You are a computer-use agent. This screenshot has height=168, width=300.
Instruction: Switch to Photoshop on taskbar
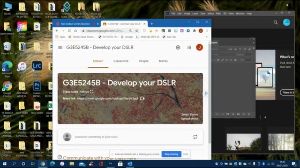[x=111, y=164]
